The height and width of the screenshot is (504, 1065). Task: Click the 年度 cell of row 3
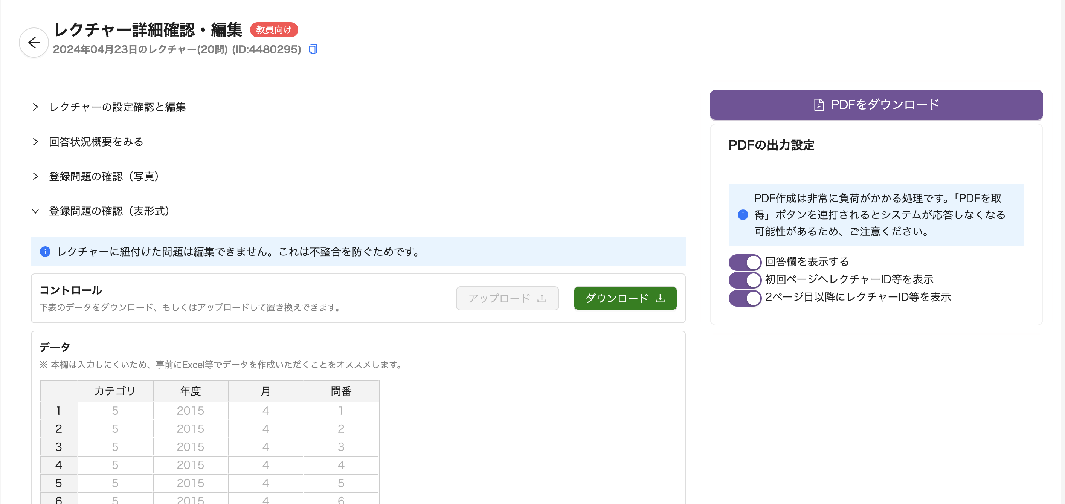[190, 446]
